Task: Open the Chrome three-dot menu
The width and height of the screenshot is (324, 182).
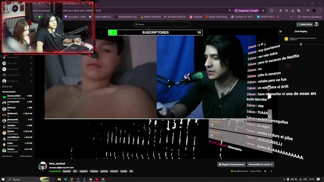Action: coord(320,11)
